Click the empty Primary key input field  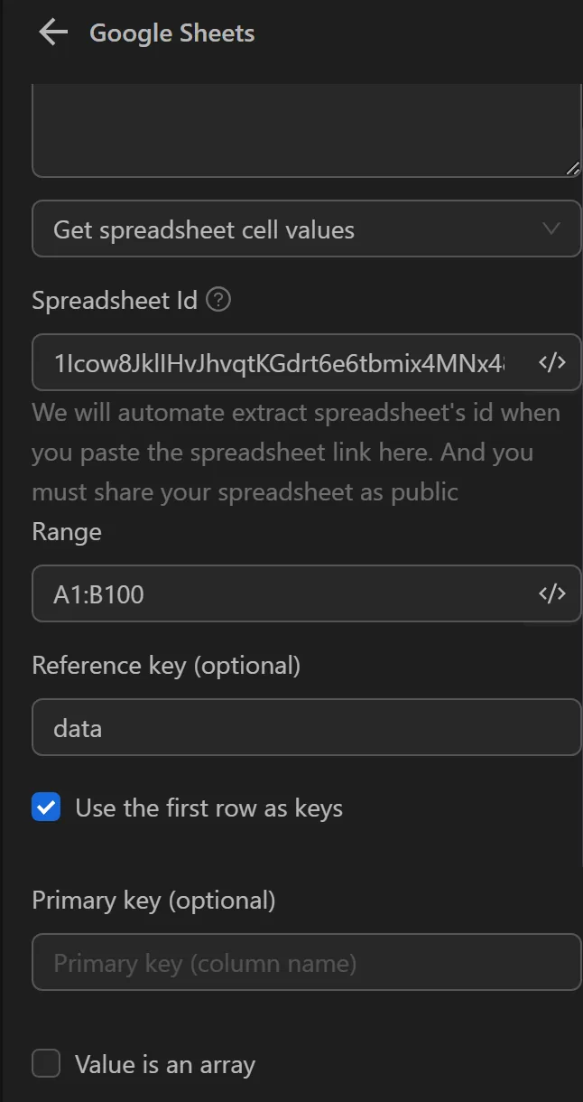(271, 962)
